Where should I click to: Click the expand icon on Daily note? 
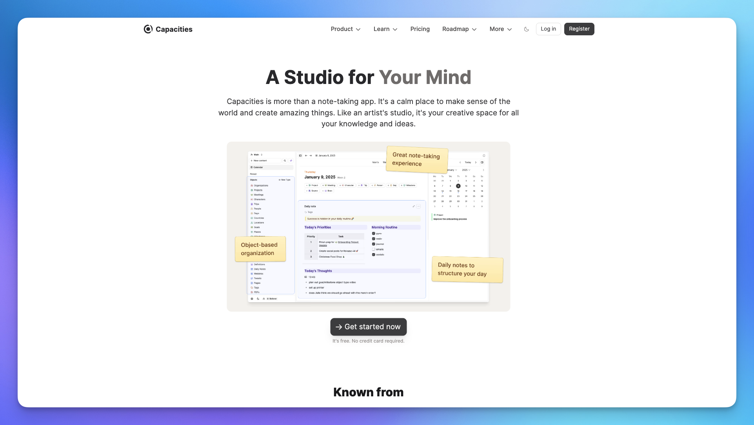414,206
